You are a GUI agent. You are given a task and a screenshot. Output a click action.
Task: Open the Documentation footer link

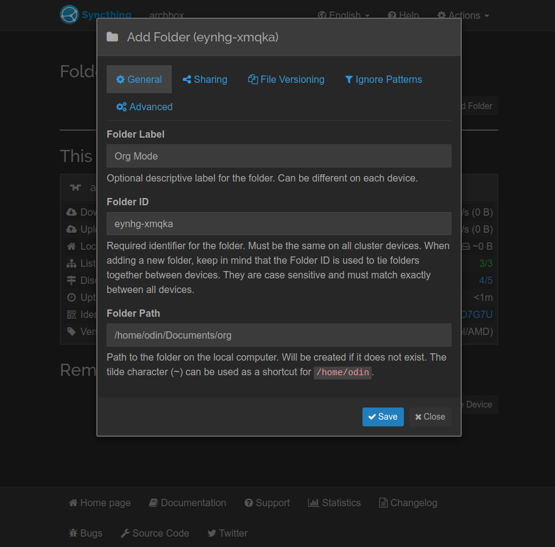click(188, 503)
